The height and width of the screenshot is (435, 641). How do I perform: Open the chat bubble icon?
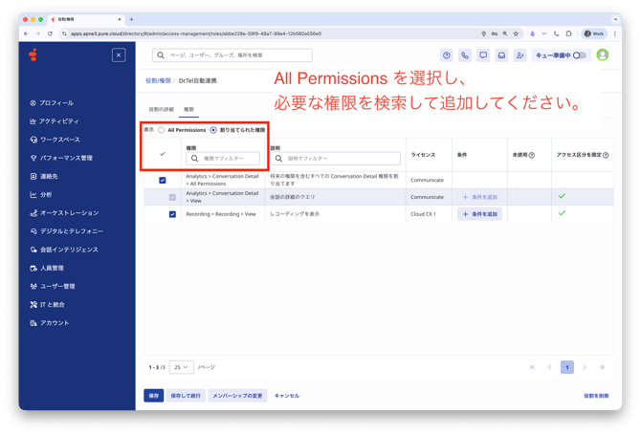483,55
